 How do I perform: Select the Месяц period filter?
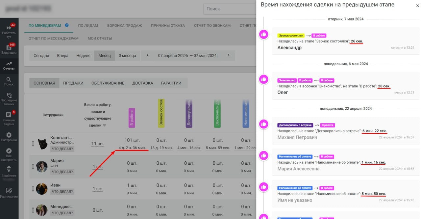(x=105, y=55)
